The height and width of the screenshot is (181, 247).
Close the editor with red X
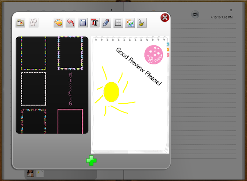[164, 18]
